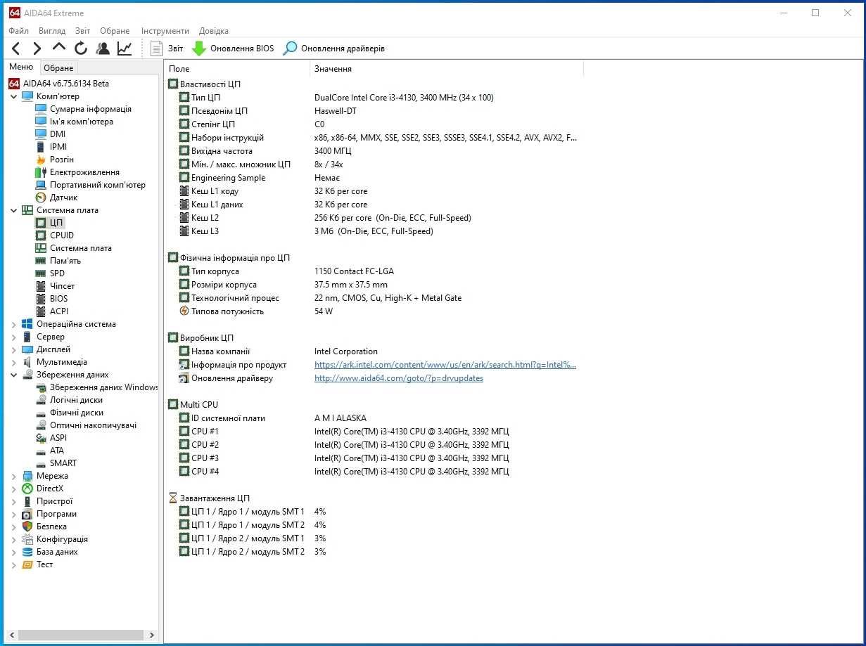
Task: Open the Інструменти menu
Action: [165, 31]
